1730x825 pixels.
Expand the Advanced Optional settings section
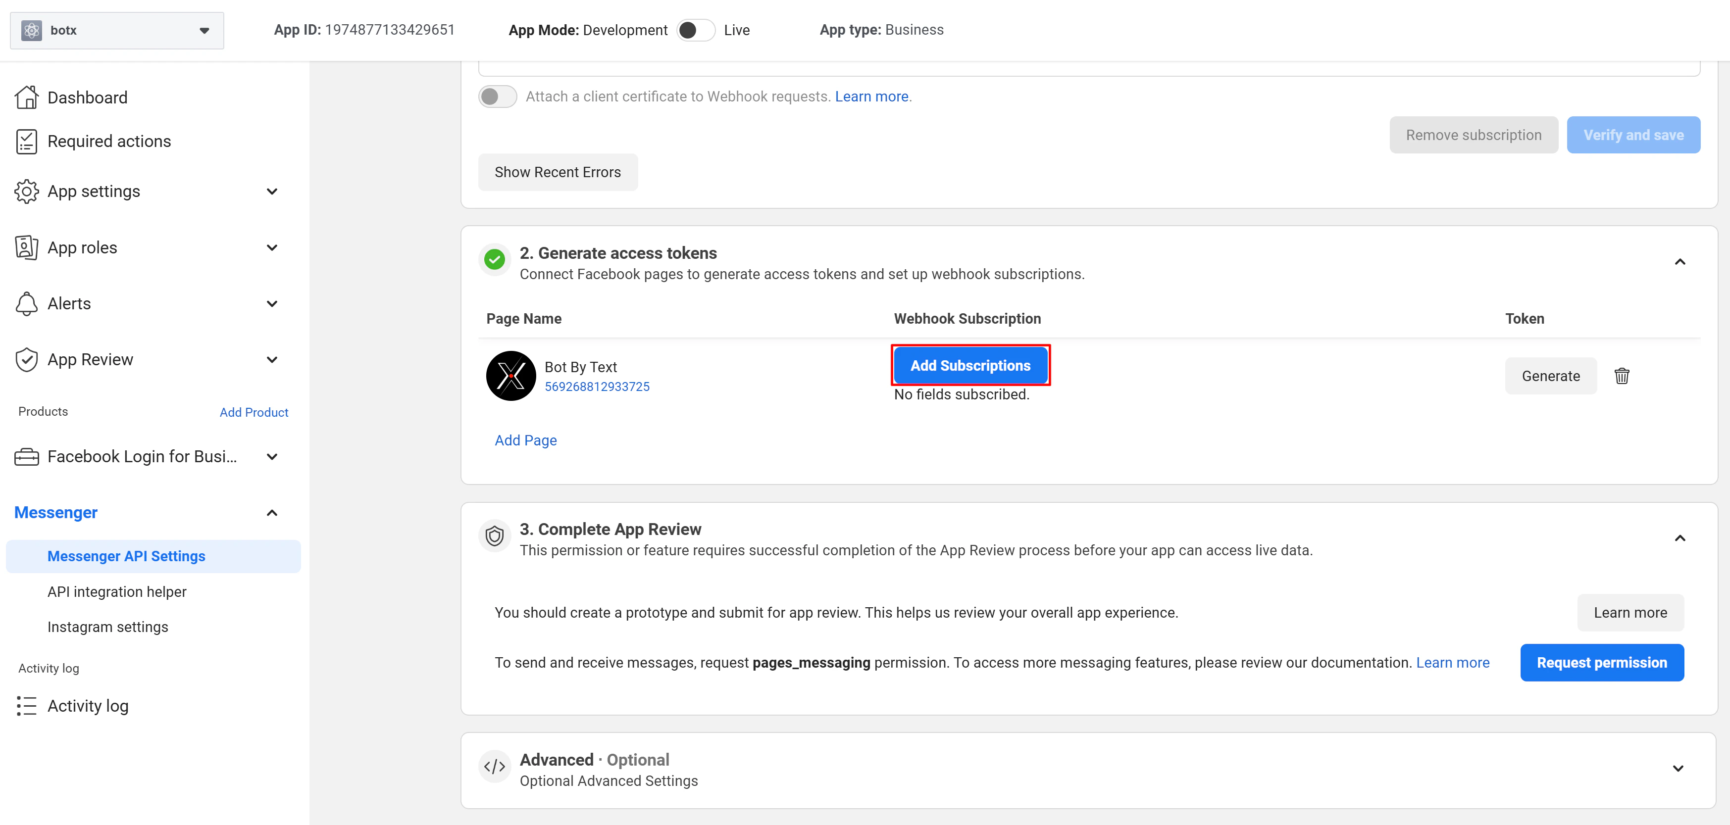click(x=1678, y=769)
